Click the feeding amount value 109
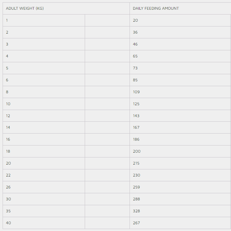231x231 pixels. pyautogui.click(x=136, y=92)
